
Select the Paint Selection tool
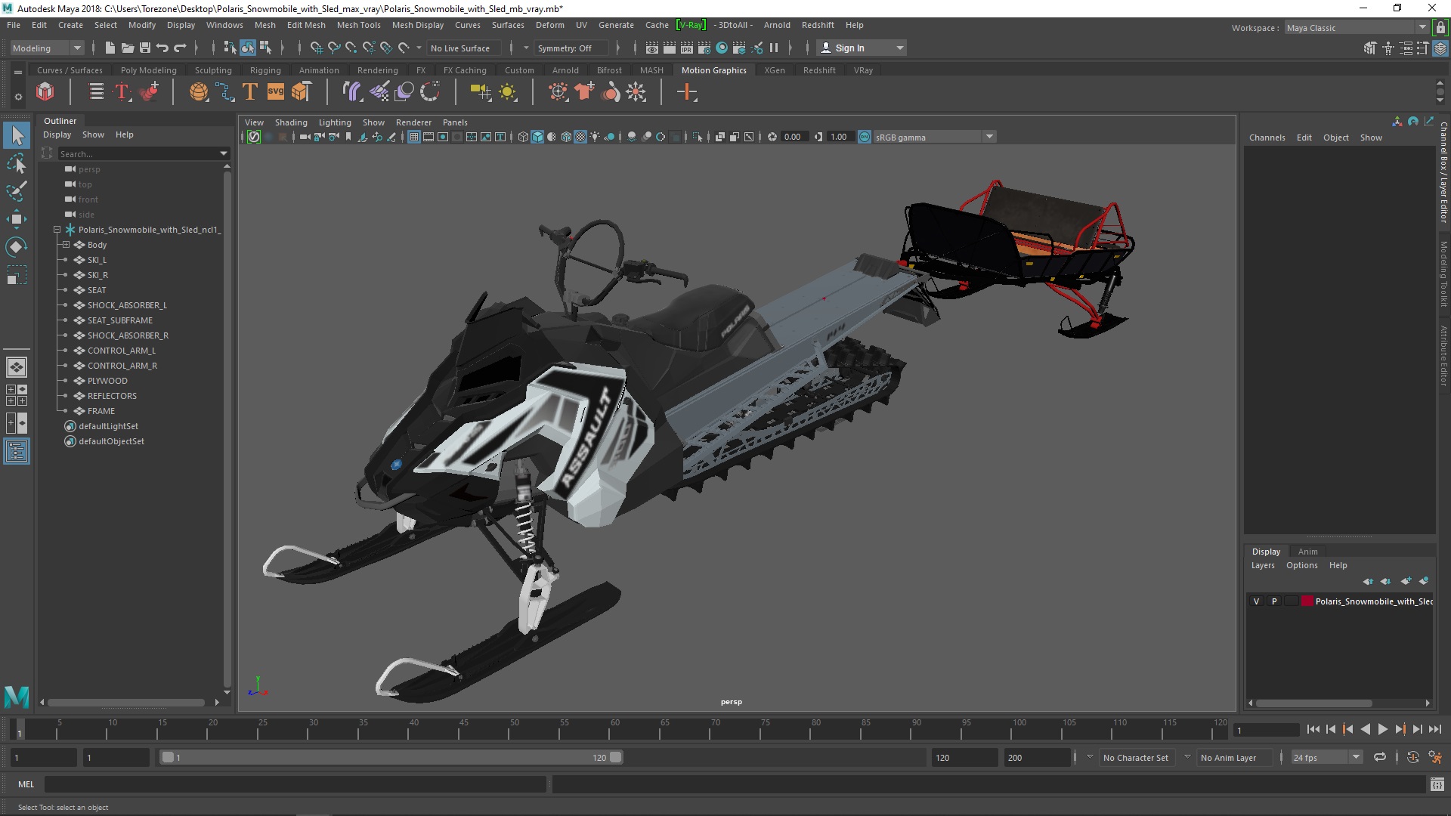[17, 190]
